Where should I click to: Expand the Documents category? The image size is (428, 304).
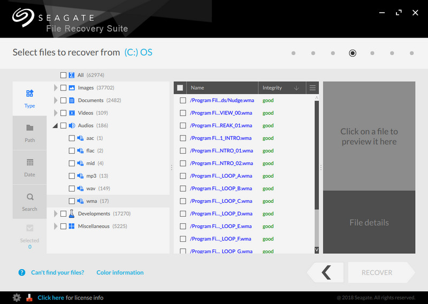[x=56, y=100]
